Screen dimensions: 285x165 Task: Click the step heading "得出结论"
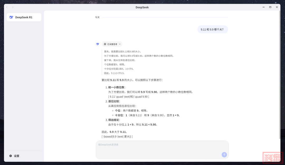(114, 120)
